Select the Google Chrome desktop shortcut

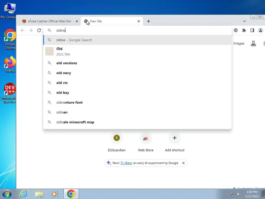(10, 39)
